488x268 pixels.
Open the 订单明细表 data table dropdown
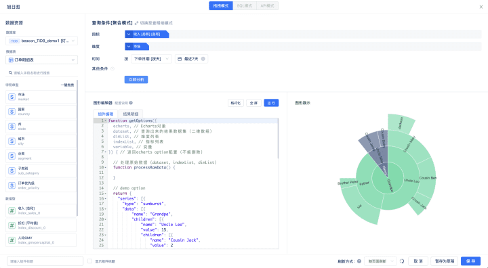pos(42,60)
